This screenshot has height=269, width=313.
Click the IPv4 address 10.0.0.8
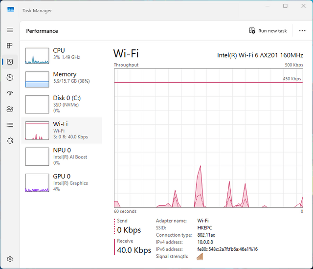click(x=205, y=242)
